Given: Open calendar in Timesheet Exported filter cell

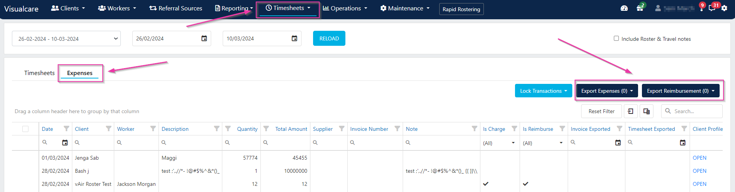Looking at the screenshot, I should coord(683,143).
